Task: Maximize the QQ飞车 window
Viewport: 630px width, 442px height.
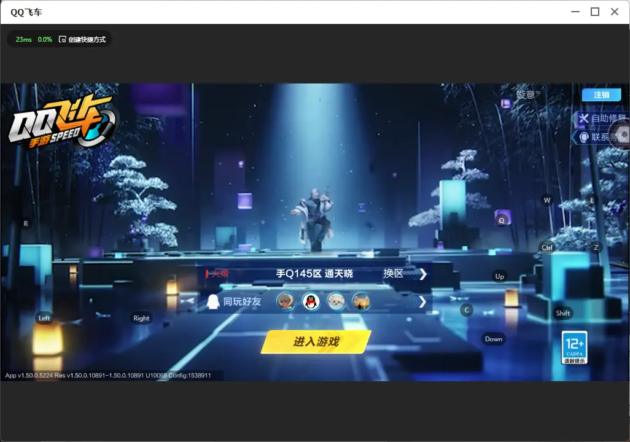Action: [x=595, y=12]
